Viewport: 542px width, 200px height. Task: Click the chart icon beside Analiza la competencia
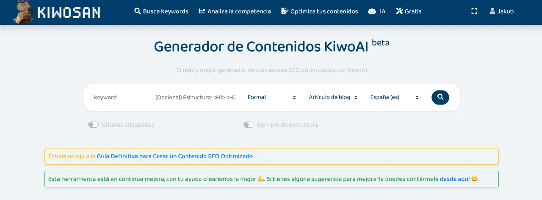[x=202, y=11]
